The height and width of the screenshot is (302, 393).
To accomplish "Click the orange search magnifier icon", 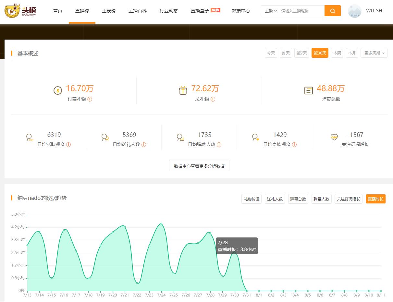I will 332,11.
